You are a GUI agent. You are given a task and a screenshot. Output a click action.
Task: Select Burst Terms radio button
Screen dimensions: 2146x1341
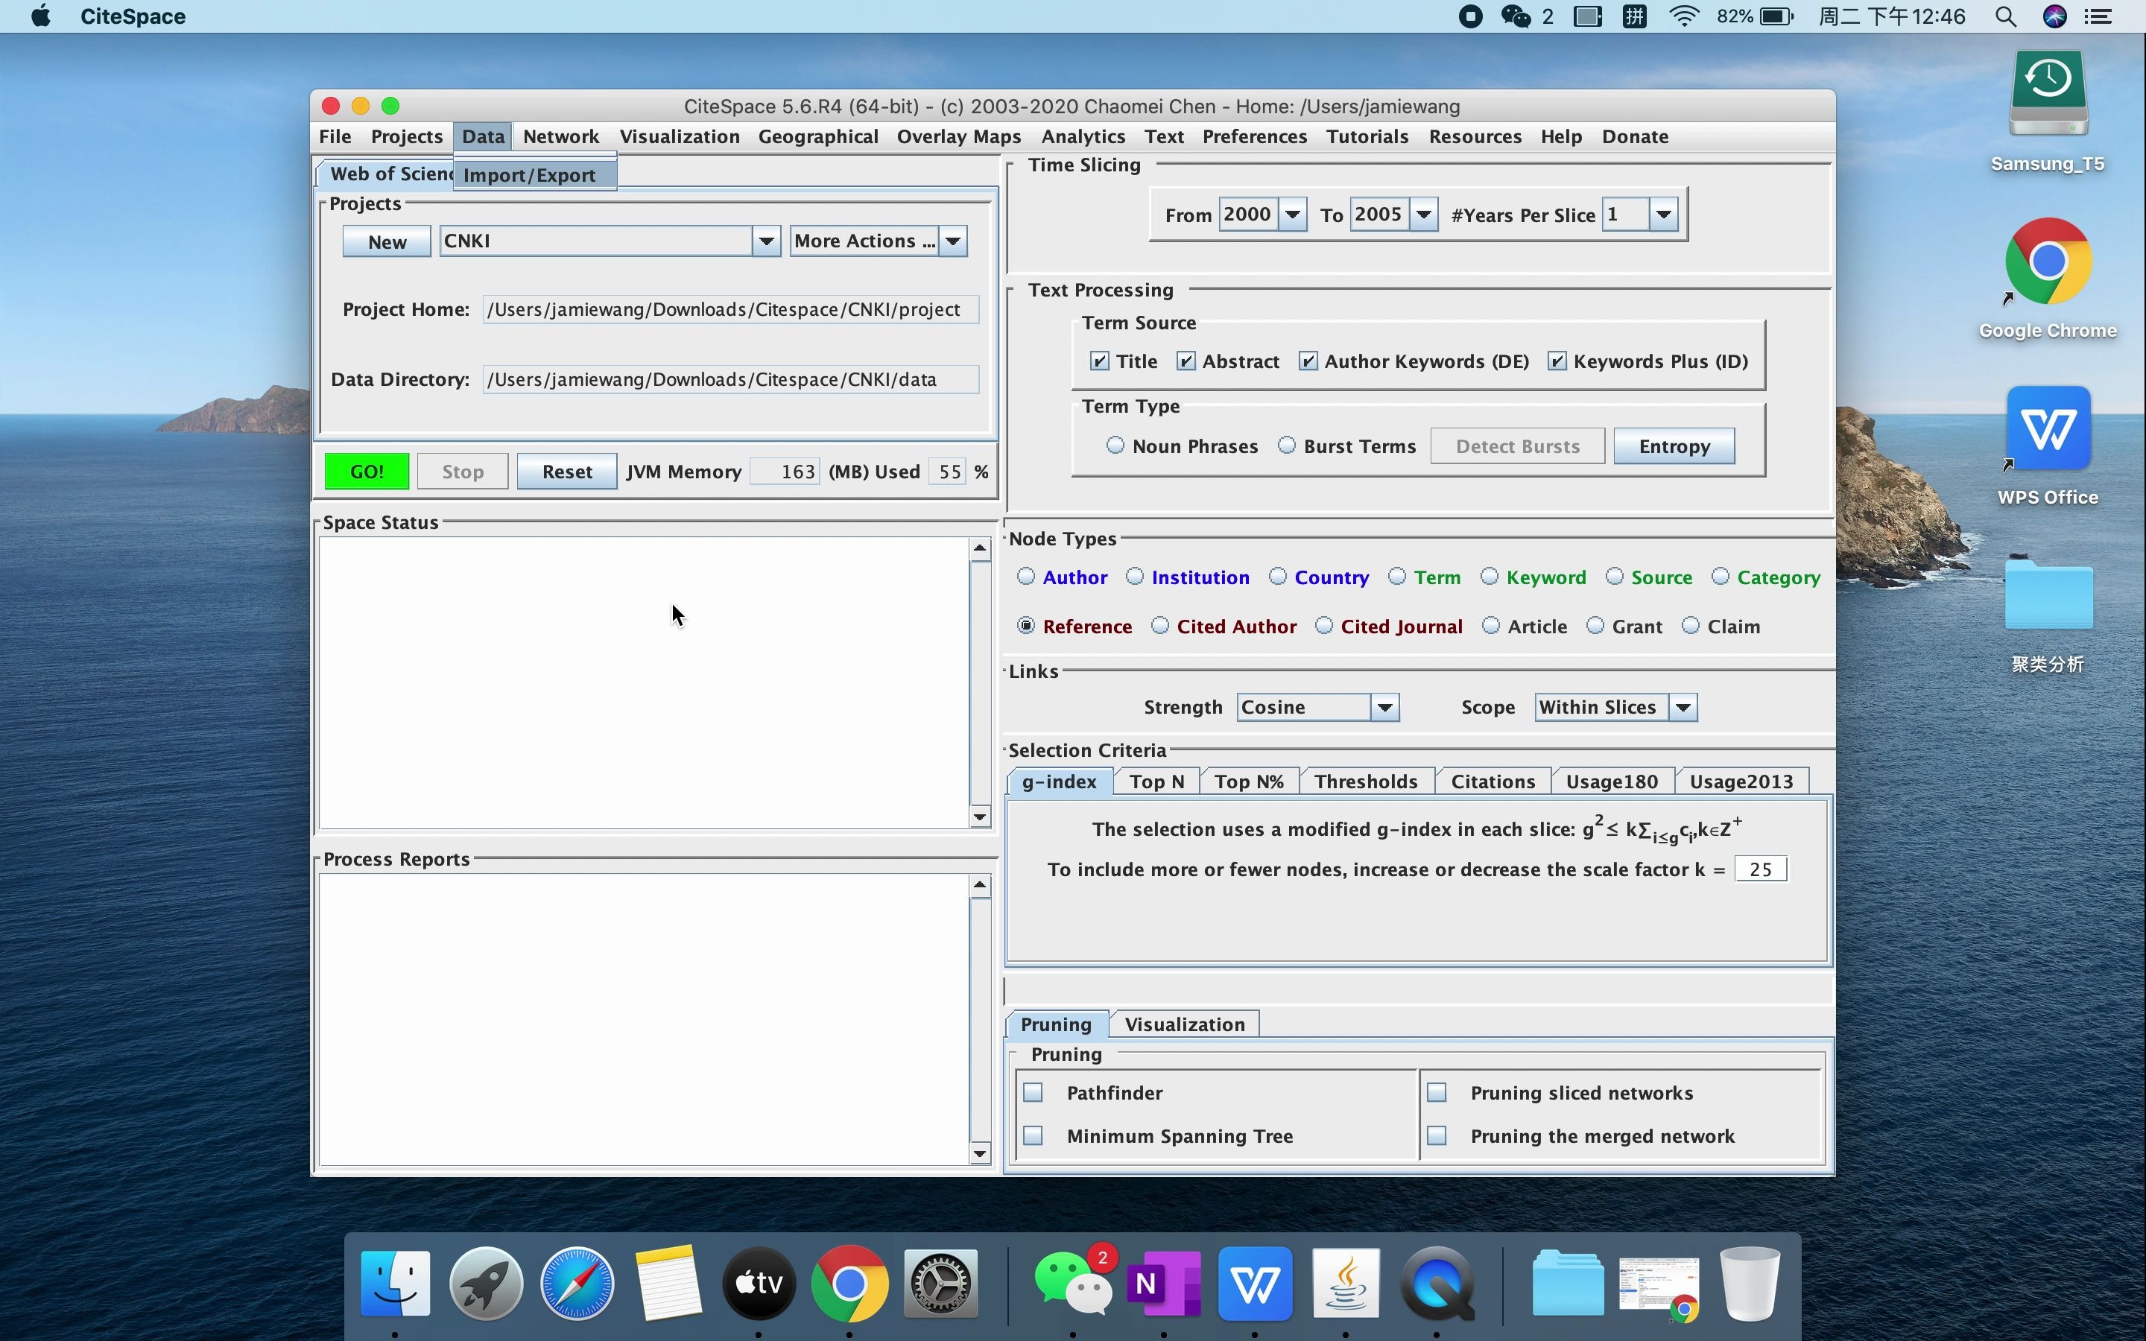(1287, 446)
